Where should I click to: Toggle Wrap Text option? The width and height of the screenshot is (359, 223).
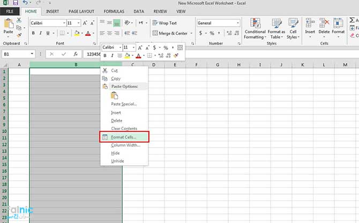pyautogui.click(x=164, y=23)
